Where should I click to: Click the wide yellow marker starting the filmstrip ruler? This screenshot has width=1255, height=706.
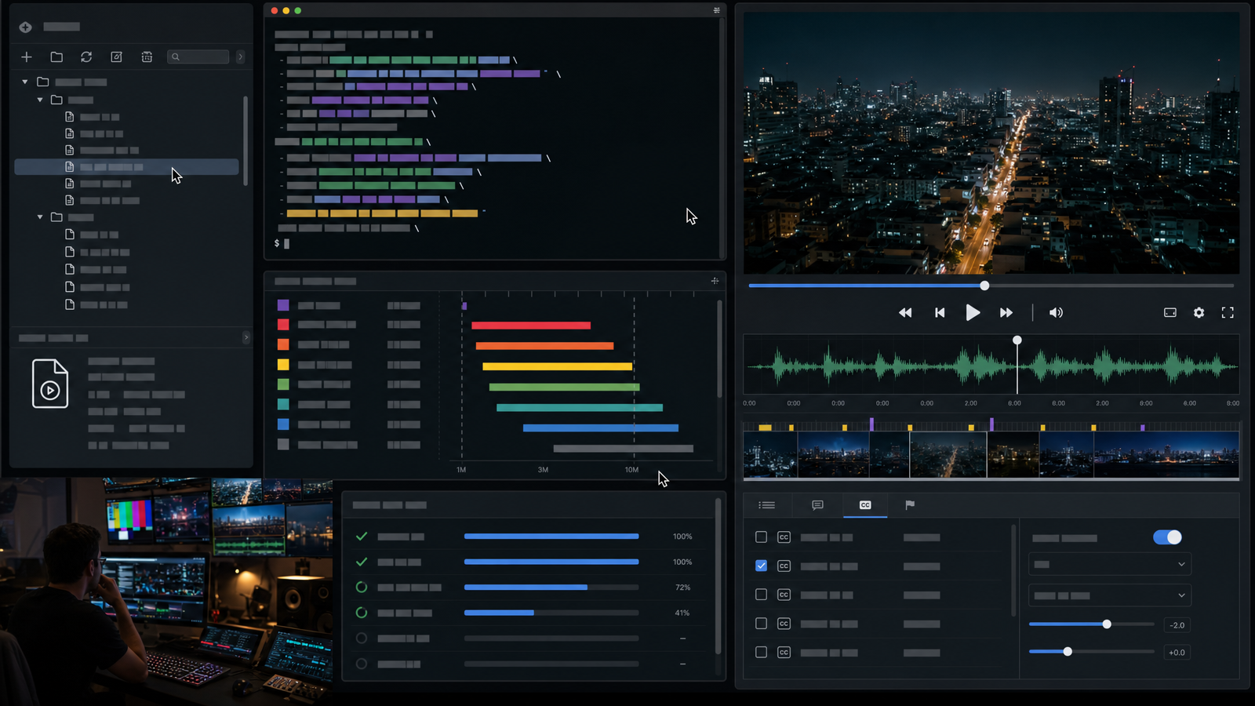[766, 428]
